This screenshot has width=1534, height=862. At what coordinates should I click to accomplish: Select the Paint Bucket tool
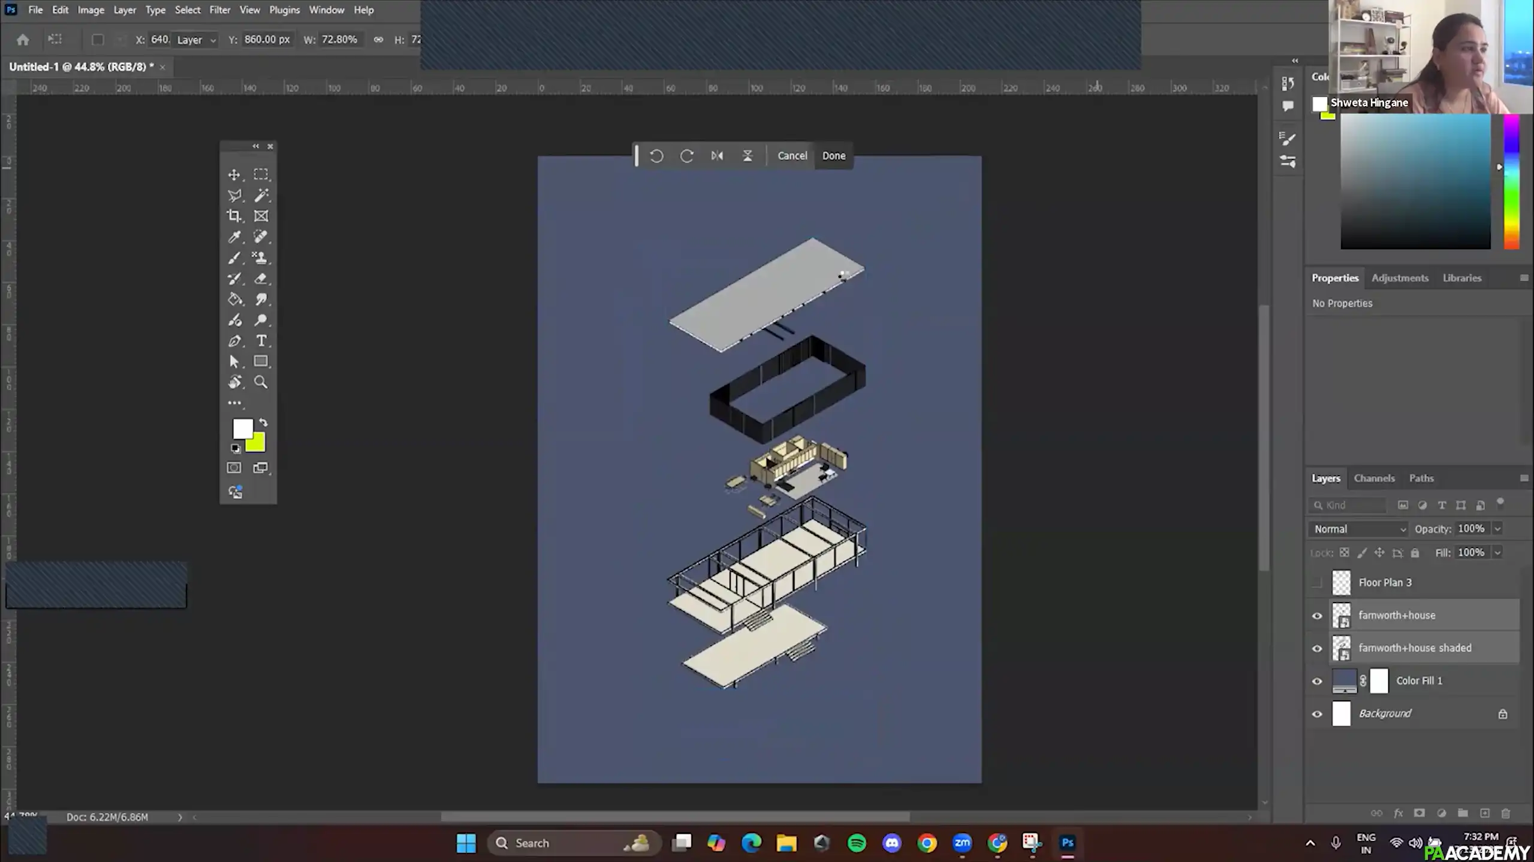pyautogui.click(x=234, y=300)
